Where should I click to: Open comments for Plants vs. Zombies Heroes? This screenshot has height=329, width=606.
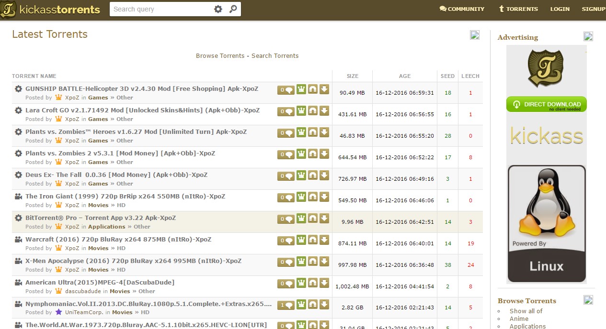[x=286, y=132]
